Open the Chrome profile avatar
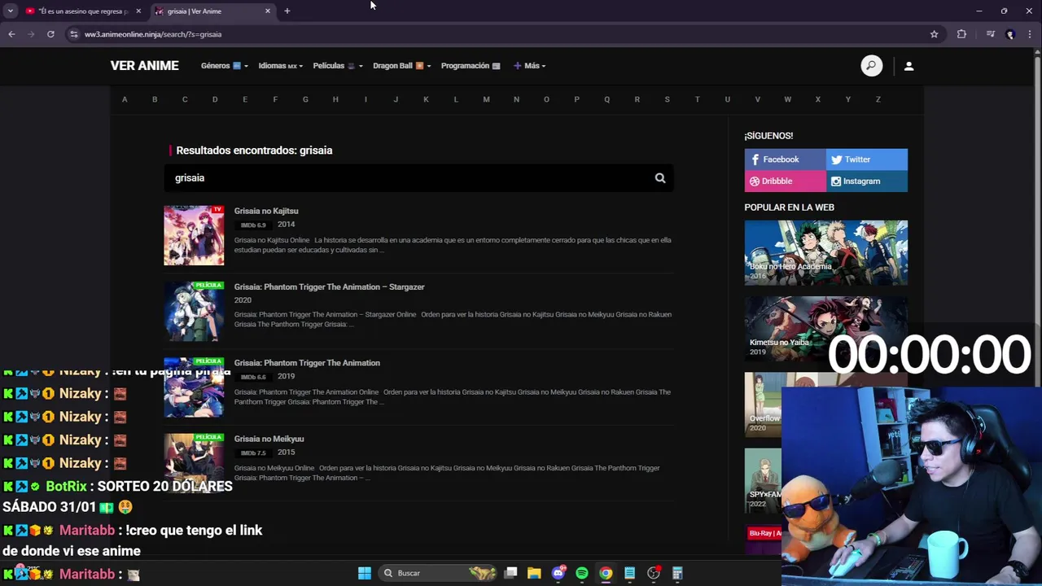 coord(1010,34)
